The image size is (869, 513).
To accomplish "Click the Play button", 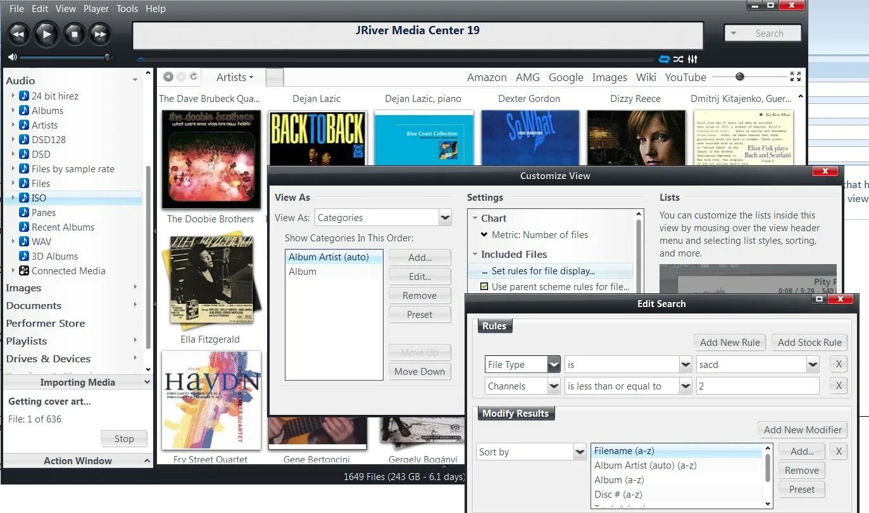I will coord(46,34).
